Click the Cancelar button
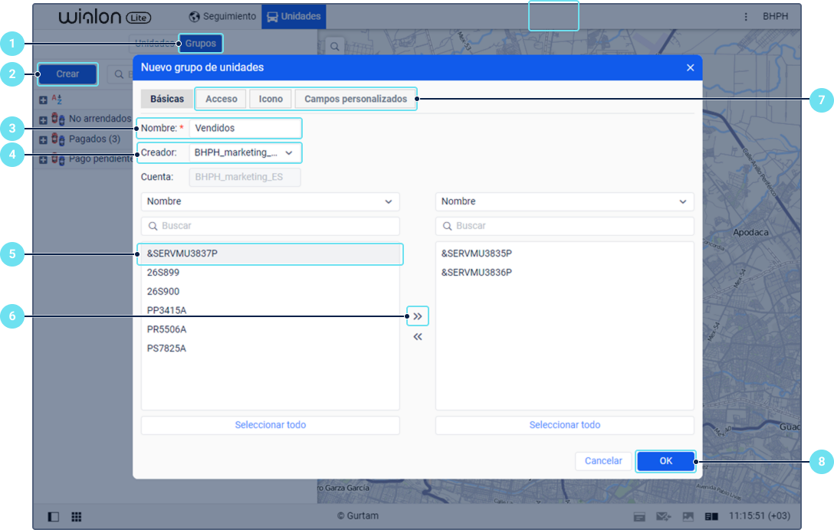 [603, 461]
